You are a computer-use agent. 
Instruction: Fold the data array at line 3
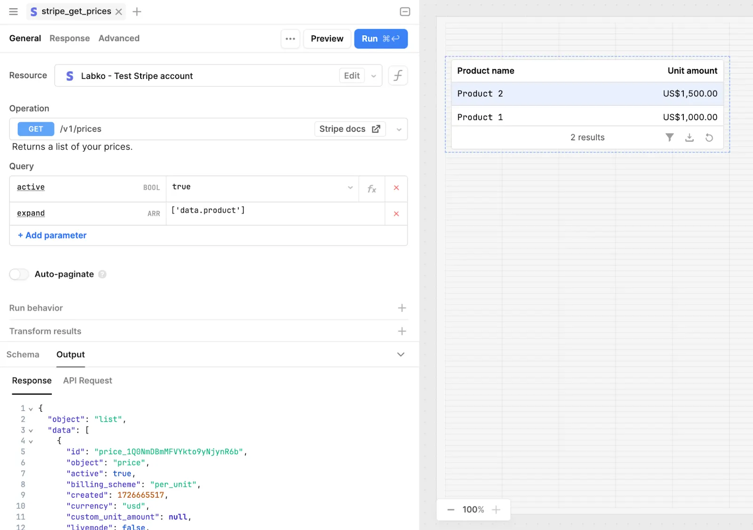tap(31, 430)
